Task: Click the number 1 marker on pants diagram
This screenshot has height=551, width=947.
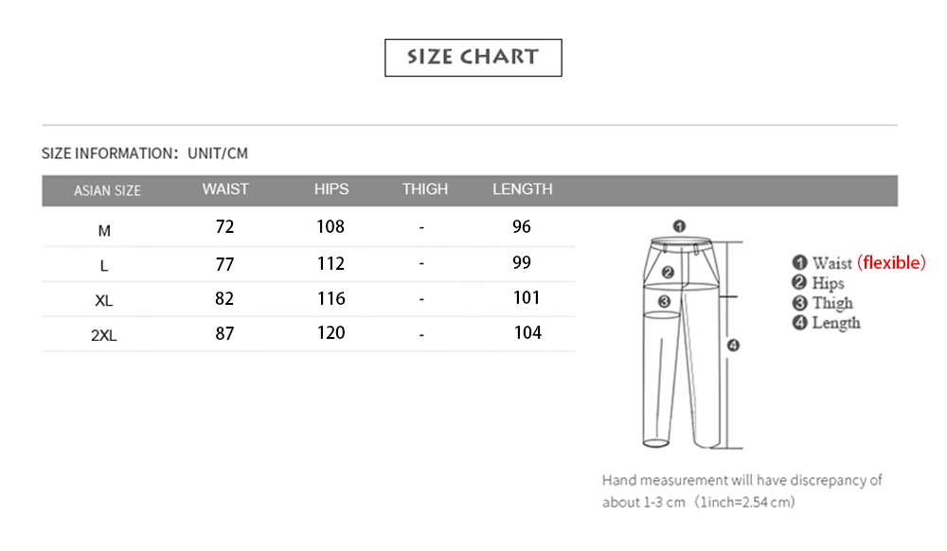Action: (678, 225)
